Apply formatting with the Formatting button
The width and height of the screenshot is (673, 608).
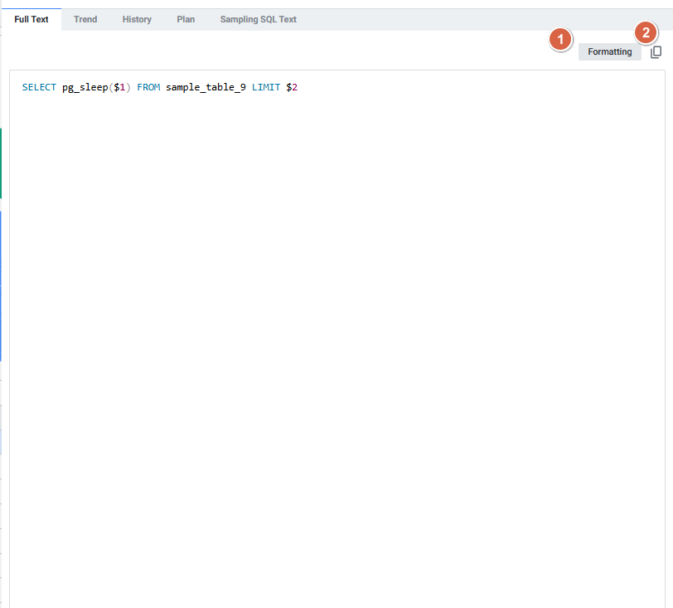[x=609, y=52]
